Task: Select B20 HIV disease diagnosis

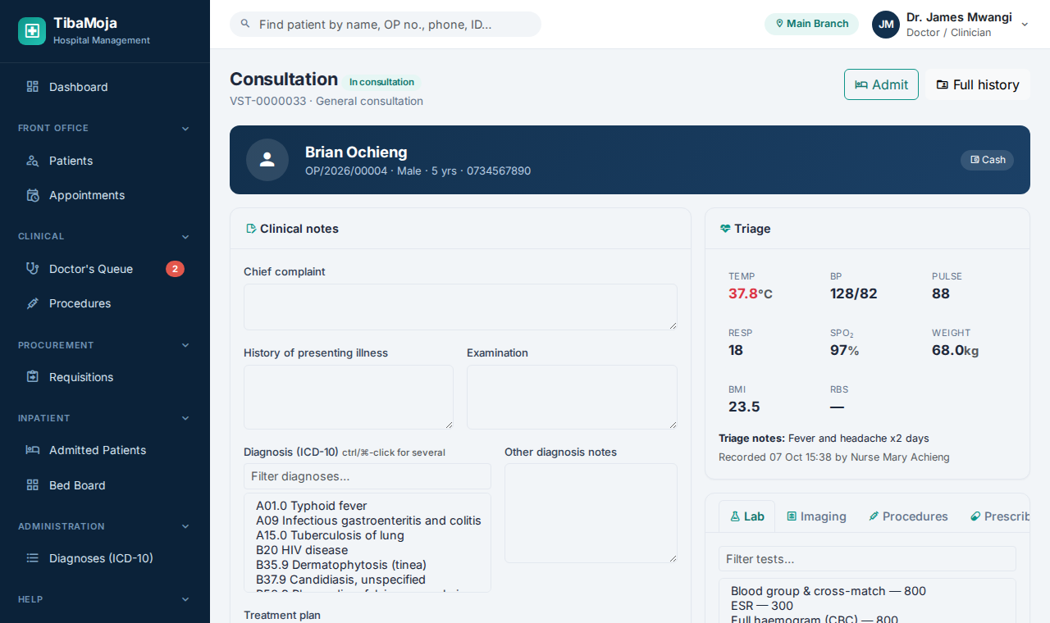Action: (x=367, y=550)
